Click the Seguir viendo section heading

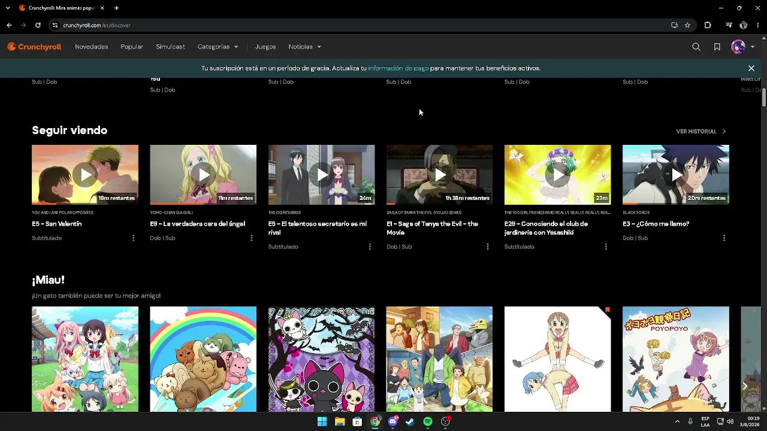pos(70,130)
